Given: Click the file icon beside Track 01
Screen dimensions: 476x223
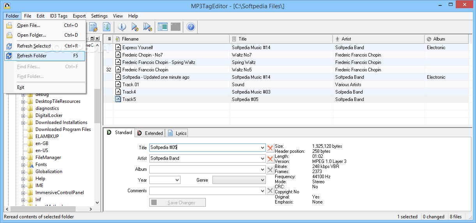Looking at the screenshot, I should (x=118, y=85).
